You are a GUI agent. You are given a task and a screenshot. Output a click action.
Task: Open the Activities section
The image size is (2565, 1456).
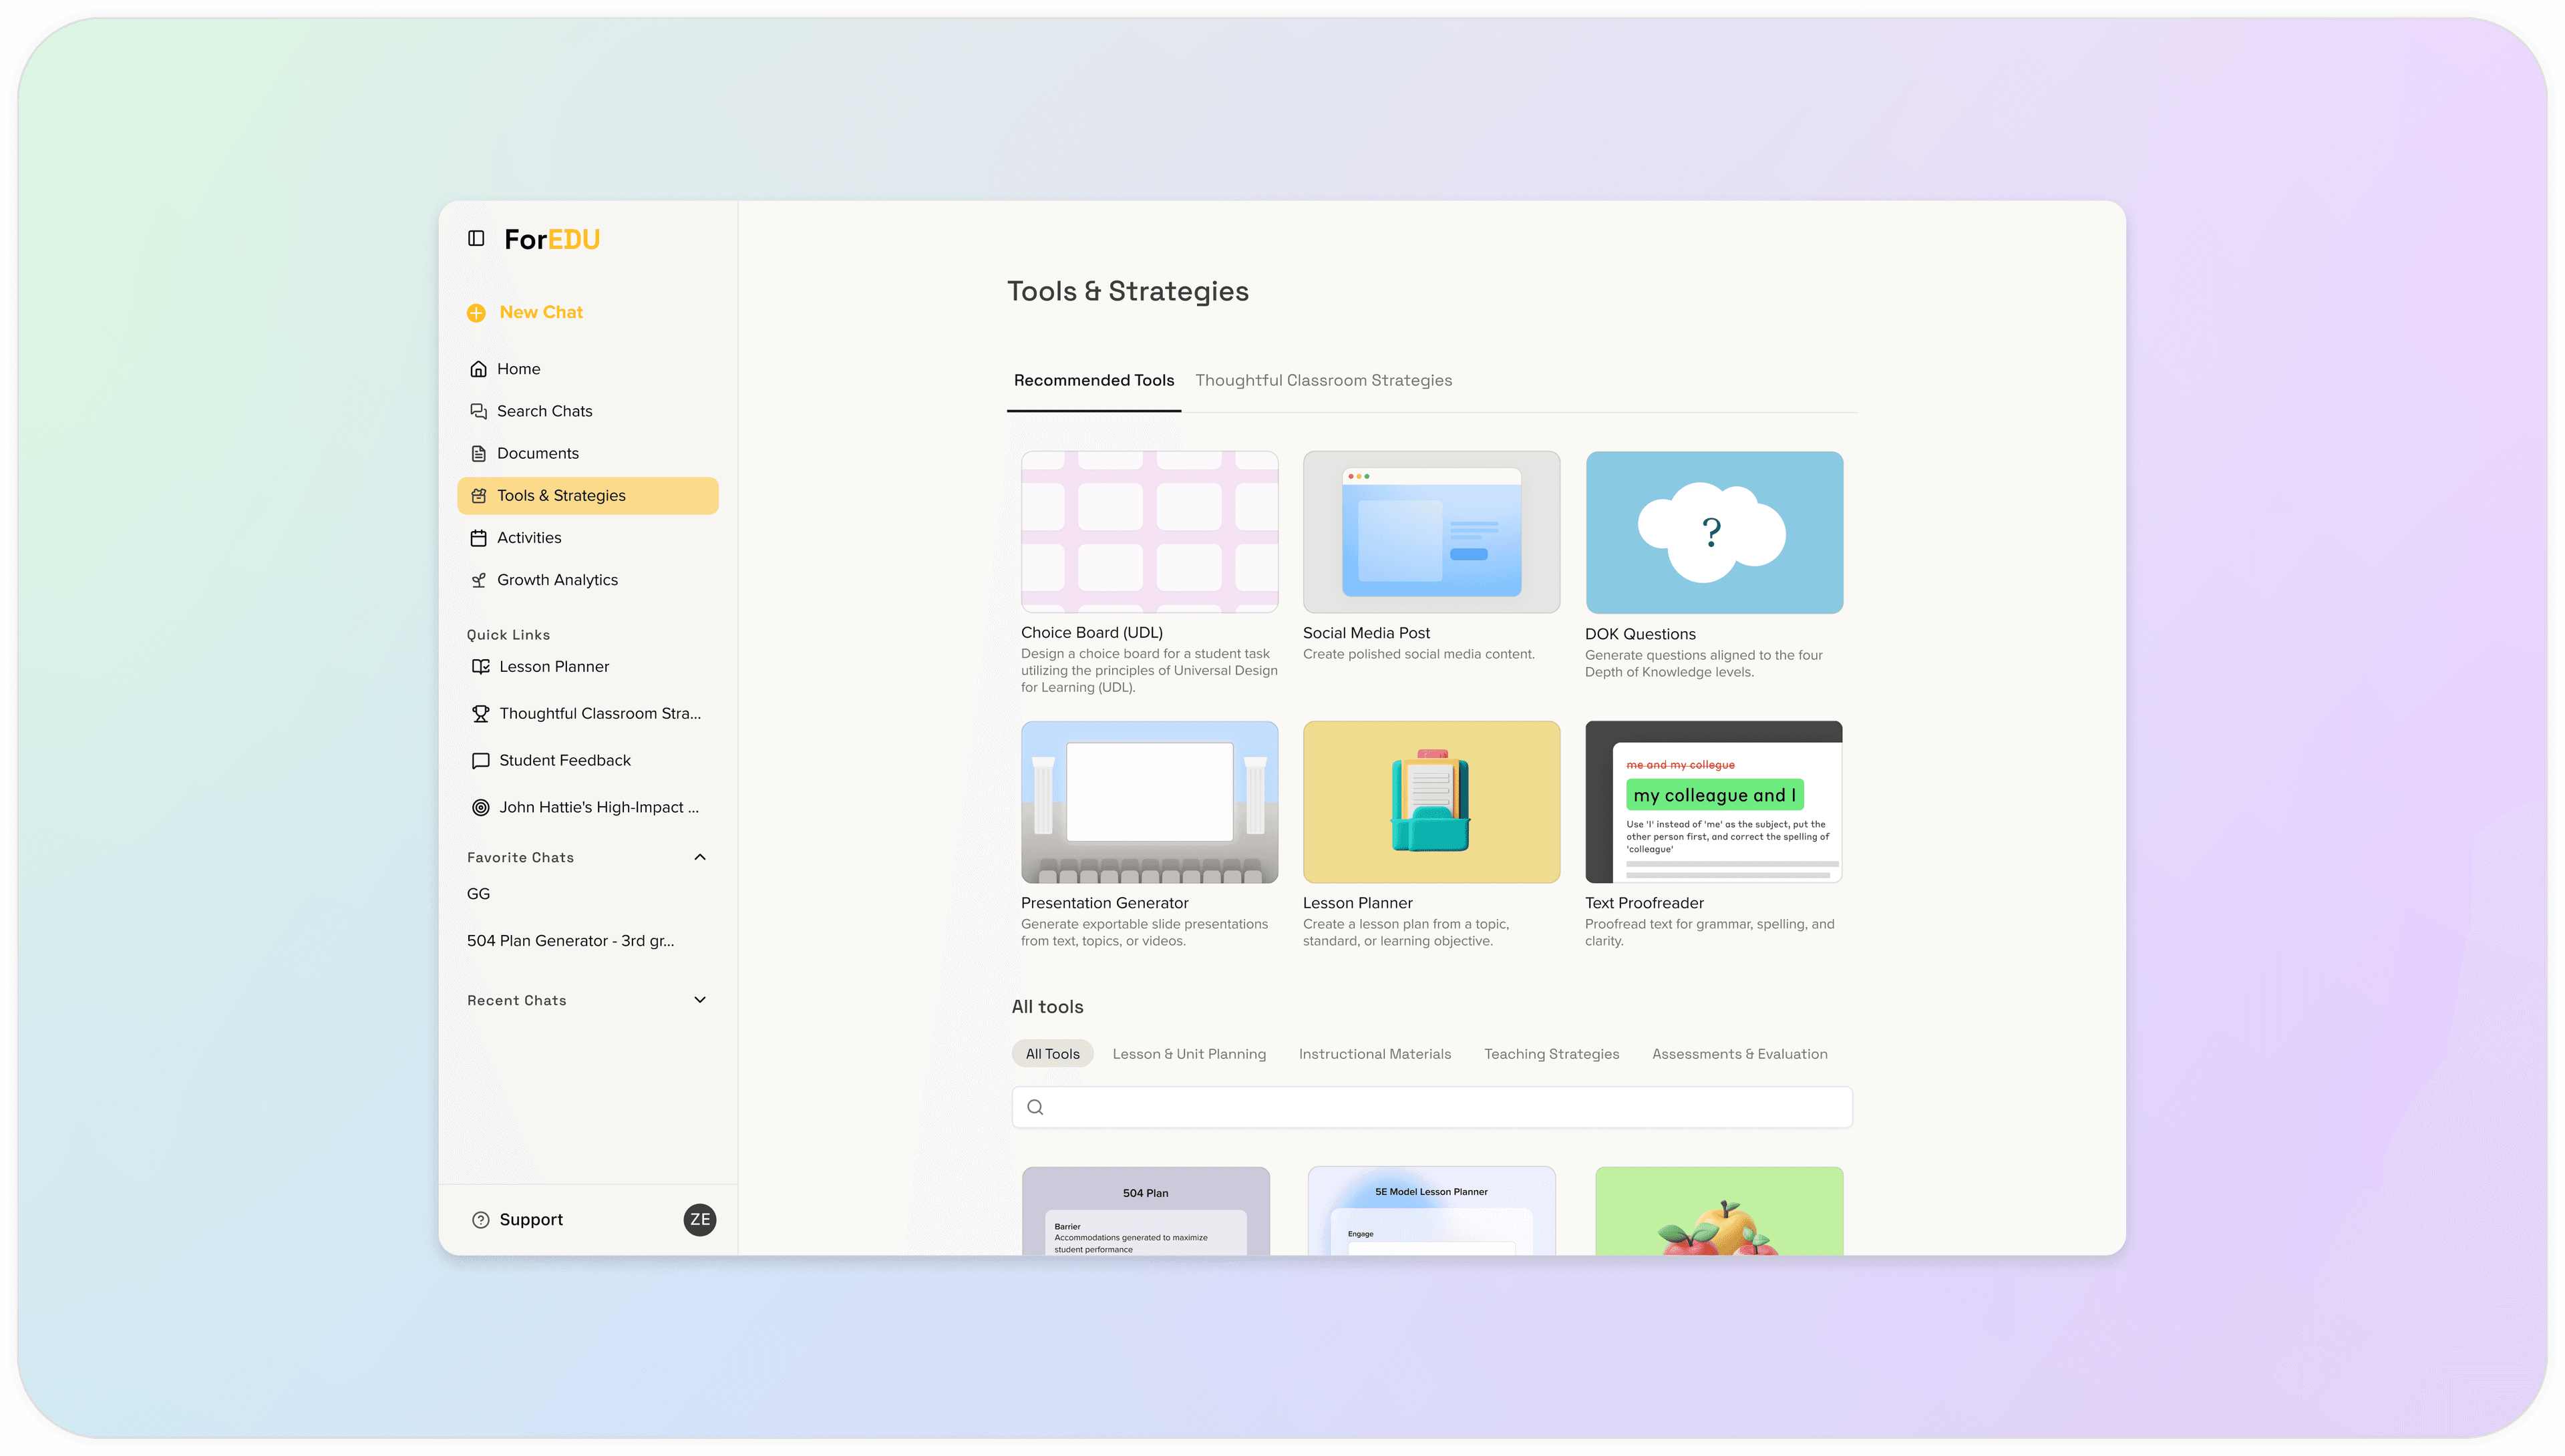(529, 537)
